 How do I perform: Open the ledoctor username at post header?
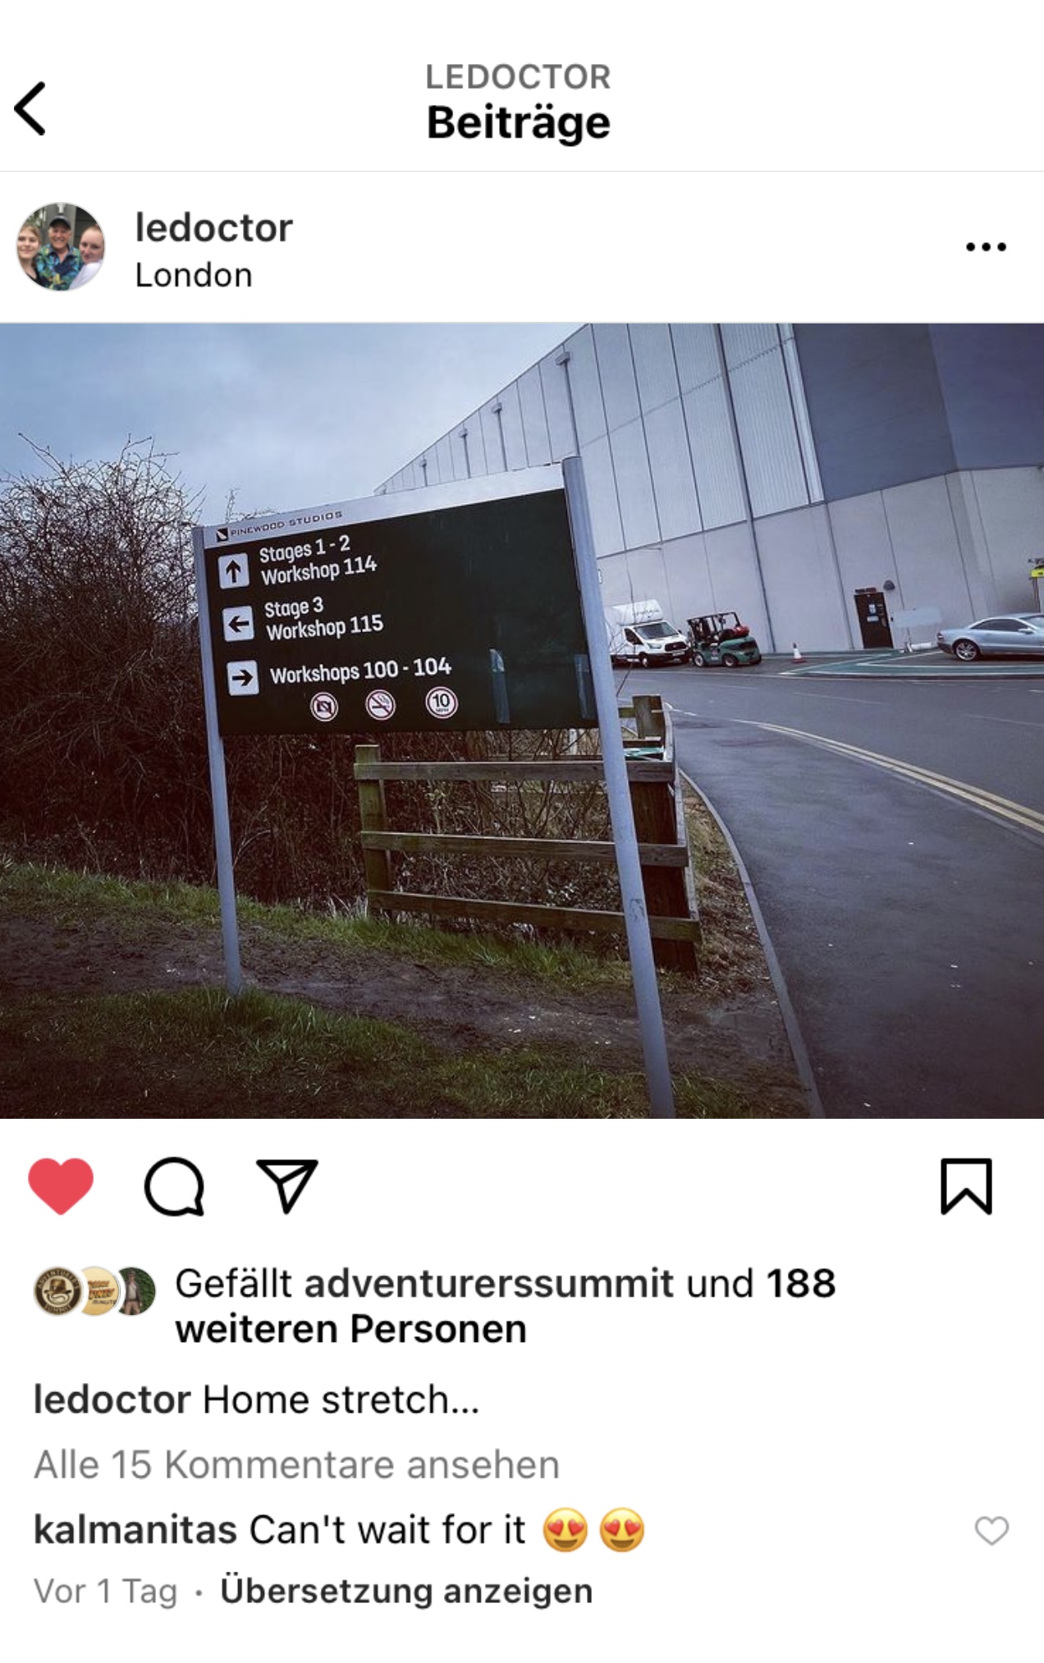tap(213, 227)
